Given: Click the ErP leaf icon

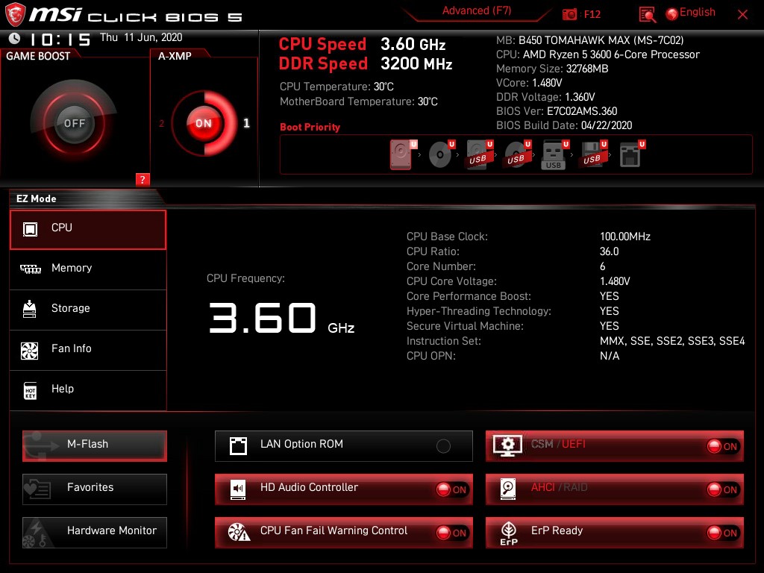Looking at the screenshot, I should click(x=509, y=533).
